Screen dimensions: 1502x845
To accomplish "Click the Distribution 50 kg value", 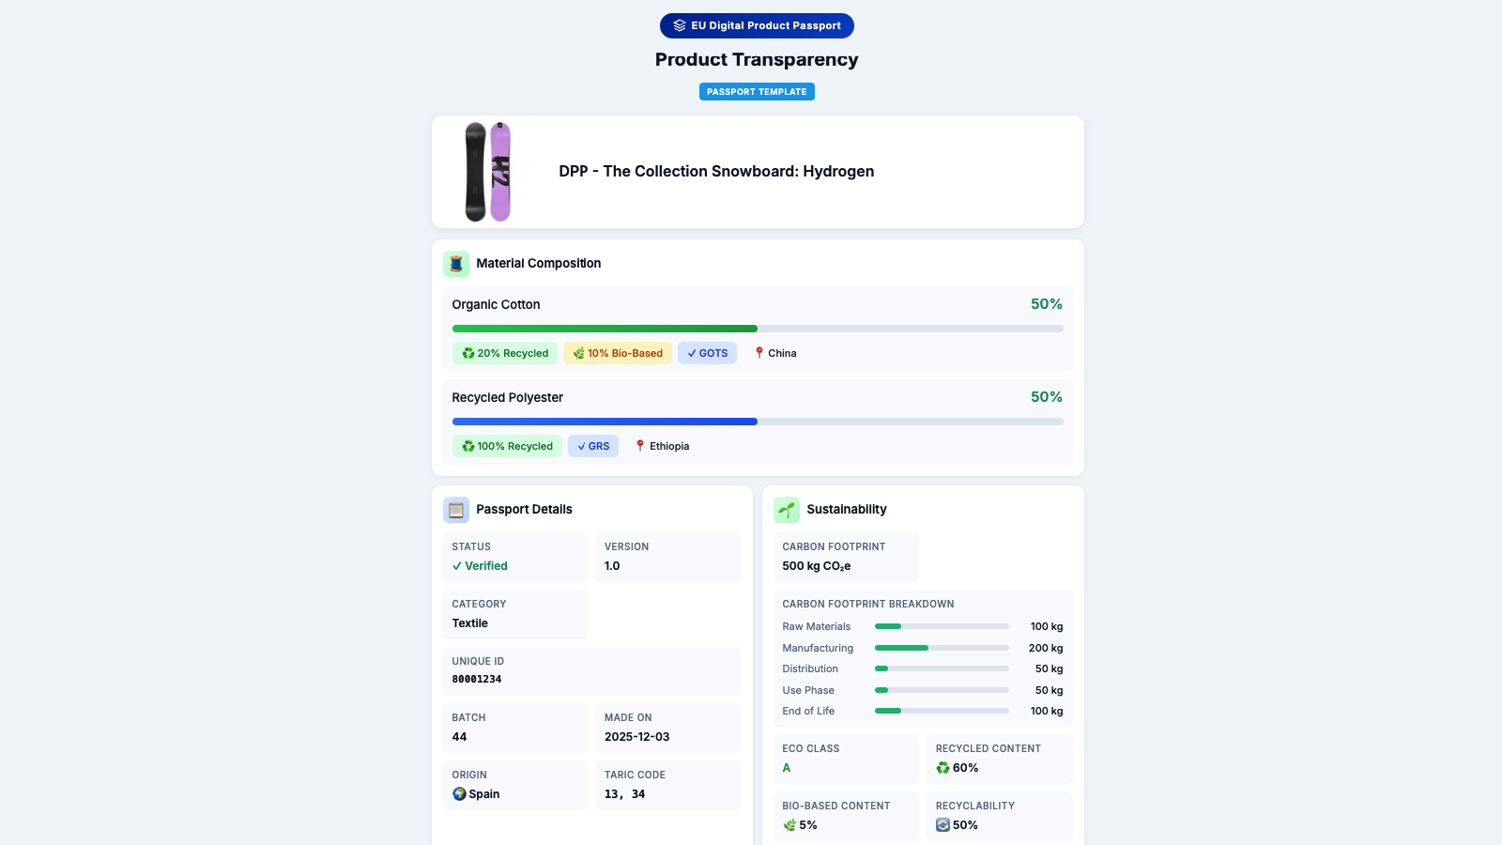I will (1050, 669).
